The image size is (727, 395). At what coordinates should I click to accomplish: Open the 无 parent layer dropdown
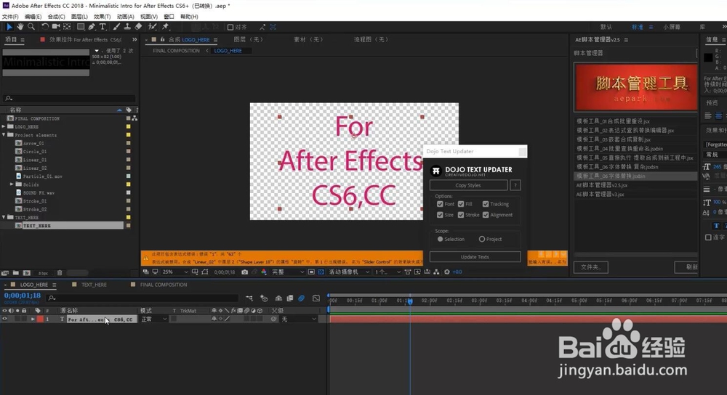point(299,319)
